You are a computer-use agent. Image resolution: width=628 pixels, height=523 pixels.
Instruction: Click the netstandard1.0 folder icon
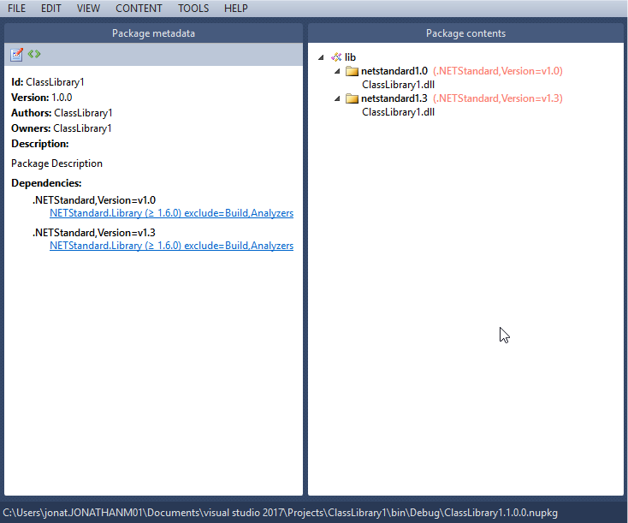pos(352,71)
